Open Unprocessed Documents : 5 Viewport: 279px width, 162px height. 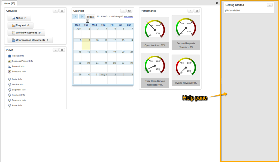[30, 40]
